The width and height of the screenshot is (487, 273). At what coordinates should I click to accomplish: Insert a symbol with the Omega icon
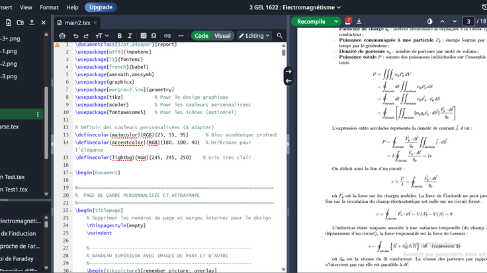pos(154,36)
